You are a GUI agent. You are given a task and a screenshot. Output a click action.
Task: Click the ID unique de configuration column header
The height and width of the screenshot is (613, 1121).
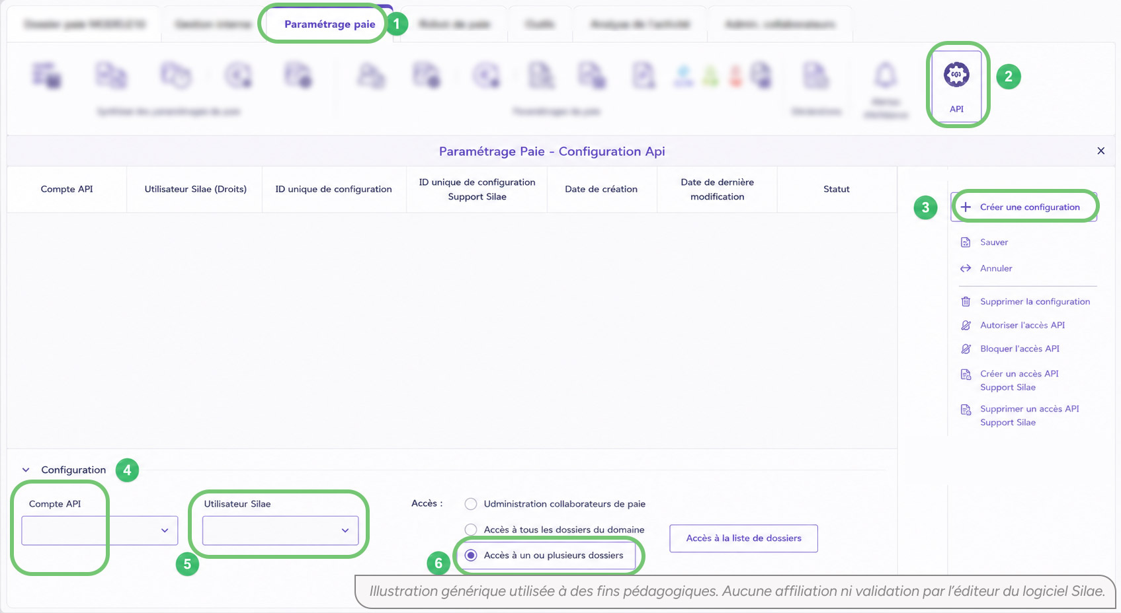coord(334,189)
